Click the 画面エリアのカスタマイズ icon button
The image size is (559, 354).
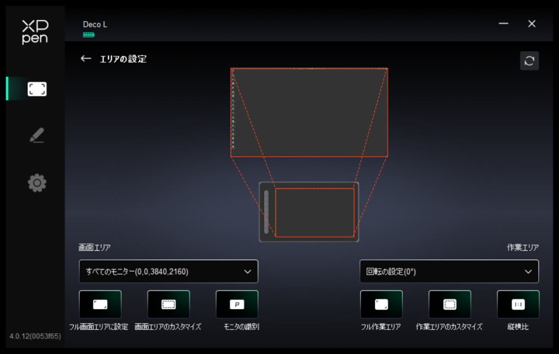(x=169, y=304)
